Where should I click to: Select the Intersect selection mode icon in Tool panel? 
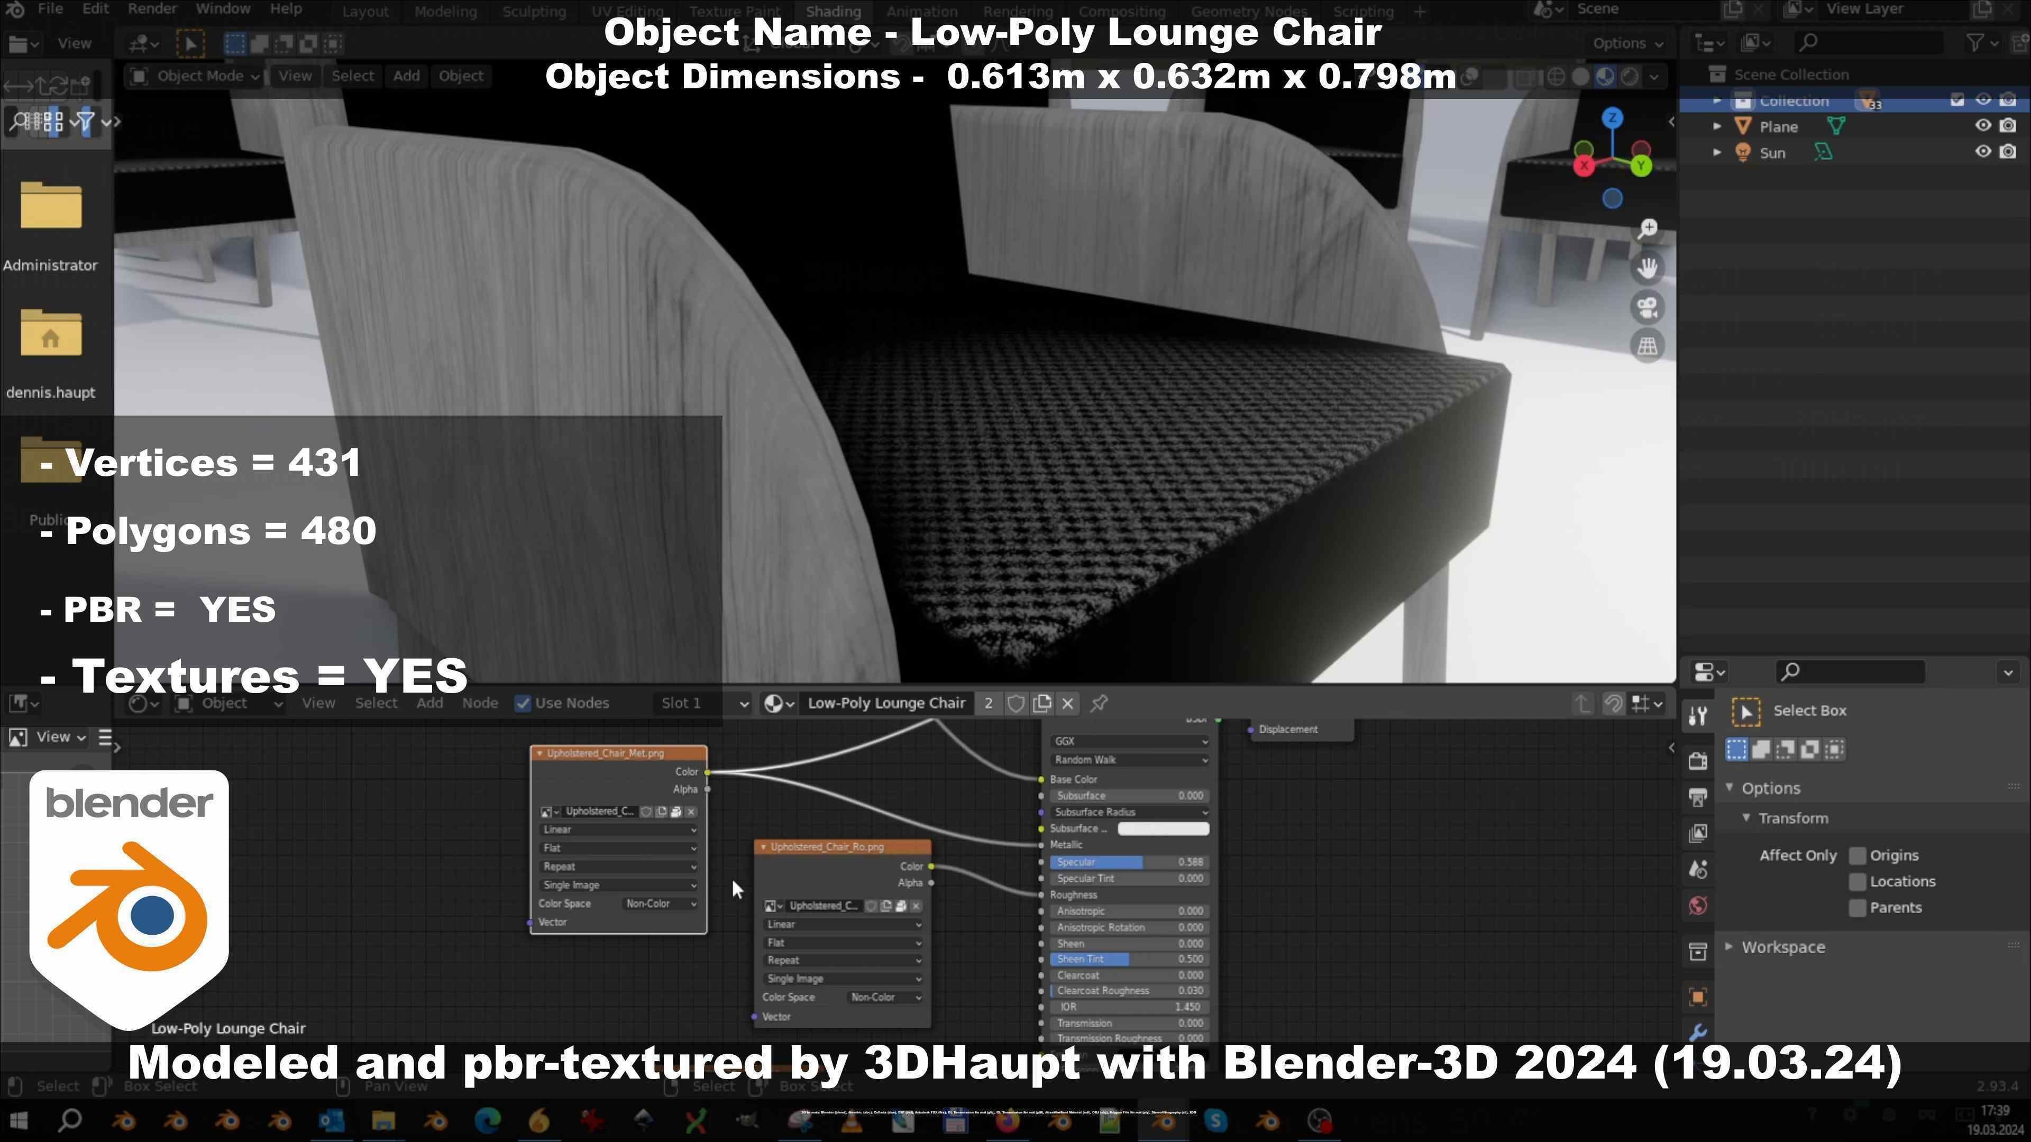pos(1835,750)
